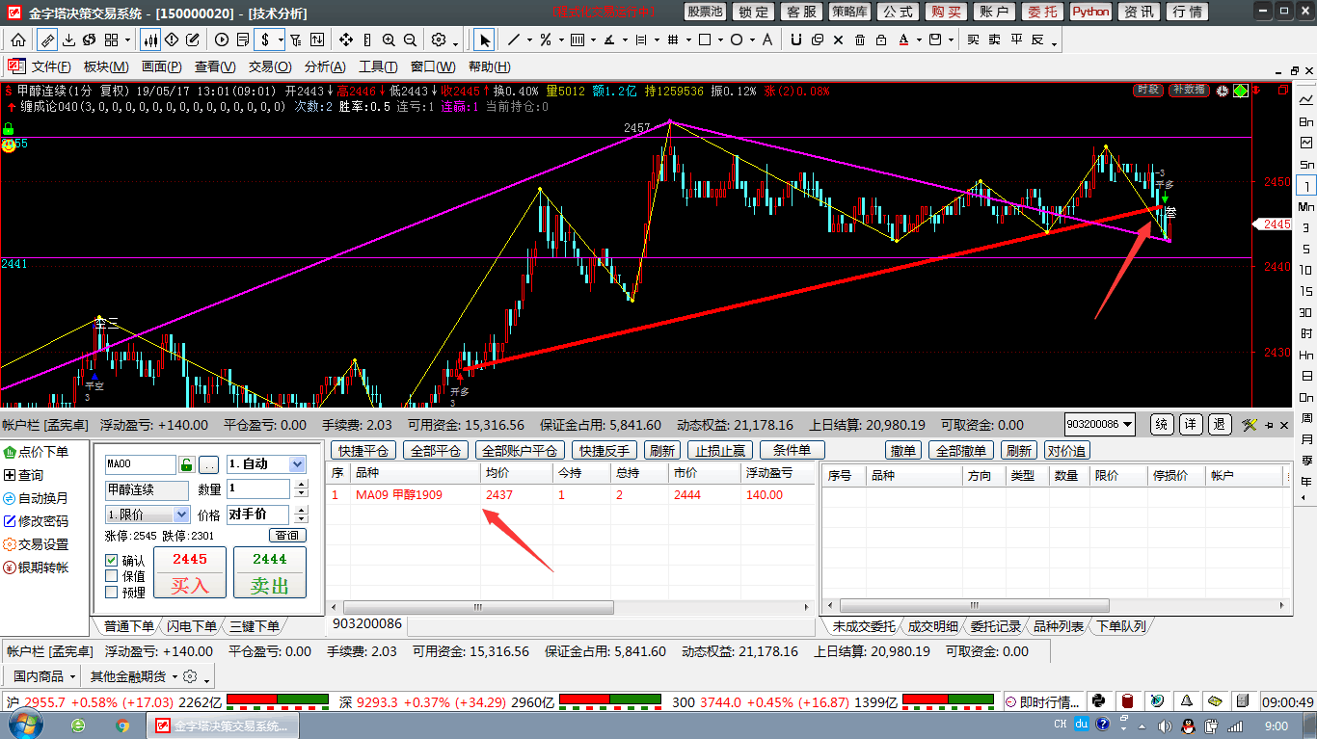Toggle the dollar sign trading panel
This screenshot has height=739, width=1317.
point(265,40)
